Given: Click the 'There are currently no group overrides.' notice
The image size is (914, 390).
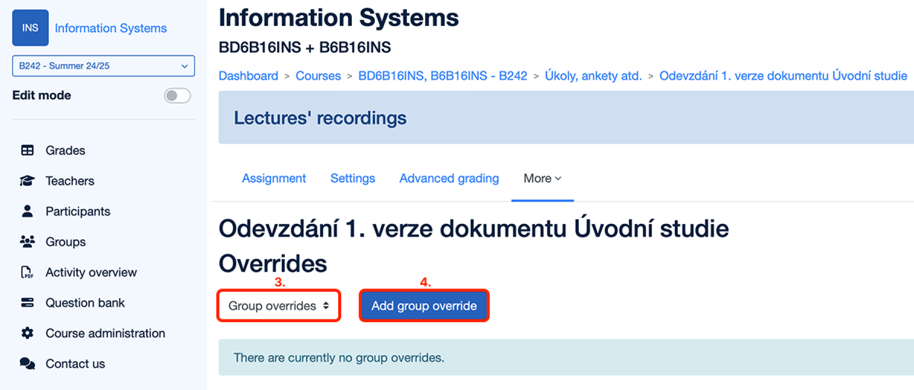Looking at the screenshot, I should (x=566, y=357).
